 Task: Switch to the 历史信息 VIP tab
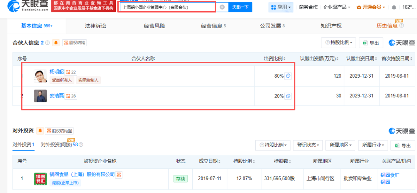(387, 26)
